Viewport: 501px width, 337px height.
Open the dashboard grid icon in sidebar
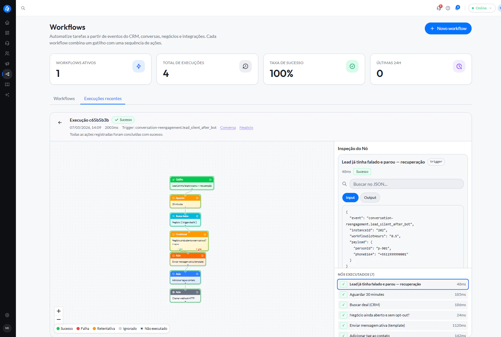[x=7, y=33]
